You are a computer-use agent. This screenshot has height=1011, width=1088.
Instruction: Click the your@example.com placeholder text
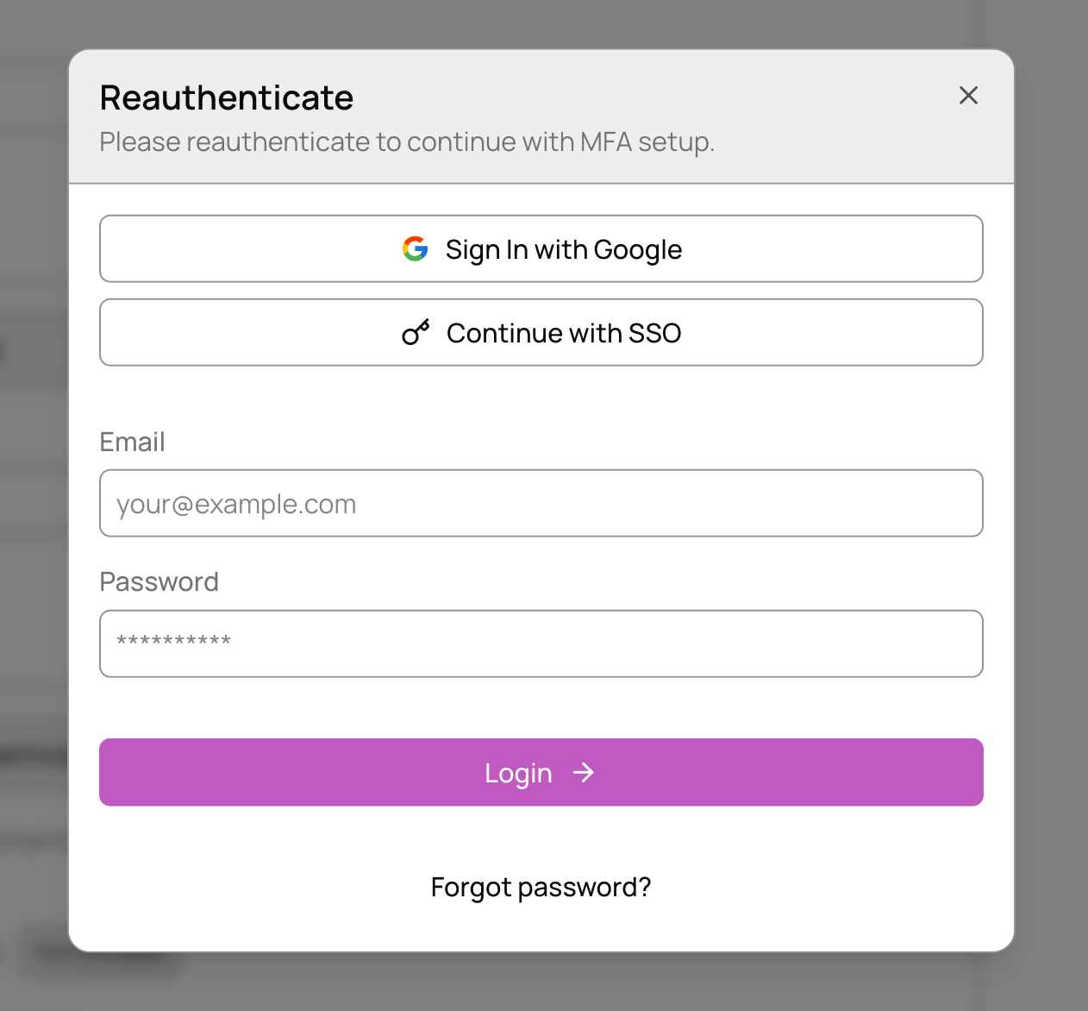coord(236,504)
